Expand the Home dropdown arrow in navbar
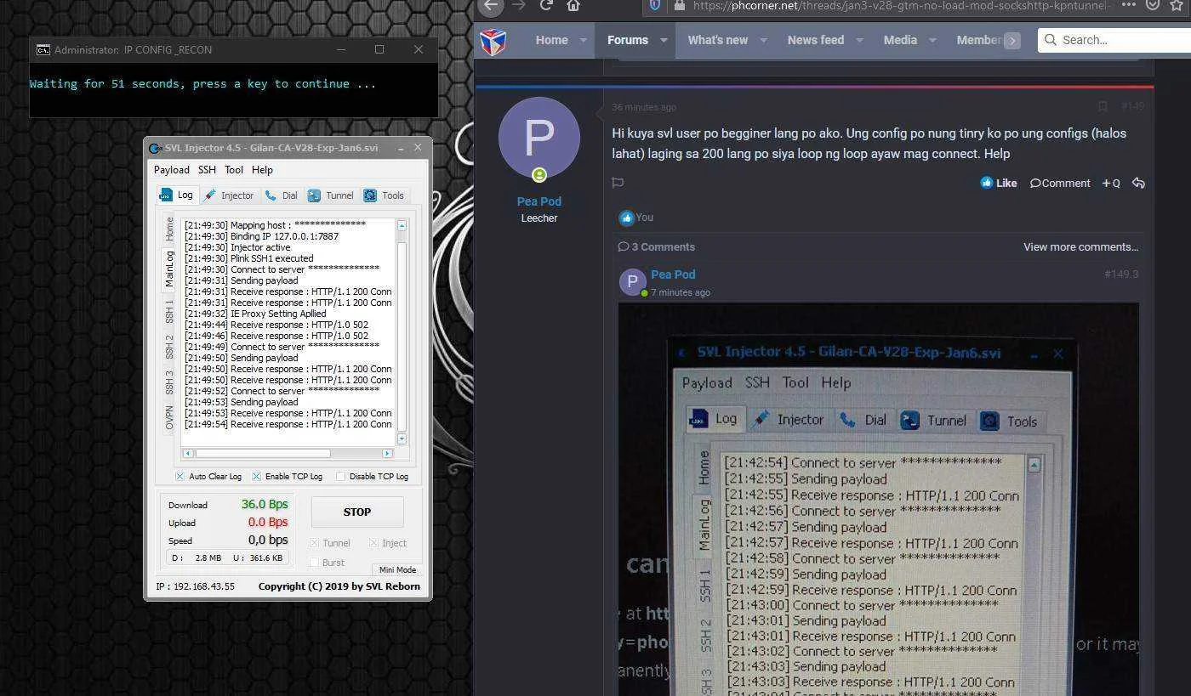 point(584,40)
